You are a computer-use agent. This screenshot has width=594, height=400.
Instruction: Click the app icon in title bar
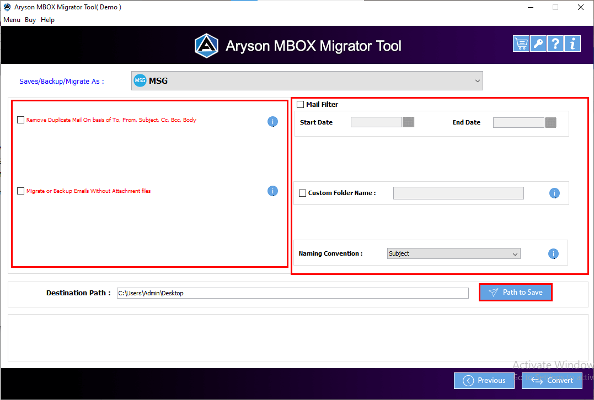click(7, 7)
